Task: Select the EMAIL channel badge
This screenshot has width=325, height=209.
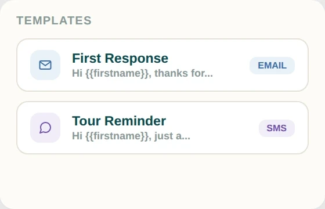Action: coord(272,66)
